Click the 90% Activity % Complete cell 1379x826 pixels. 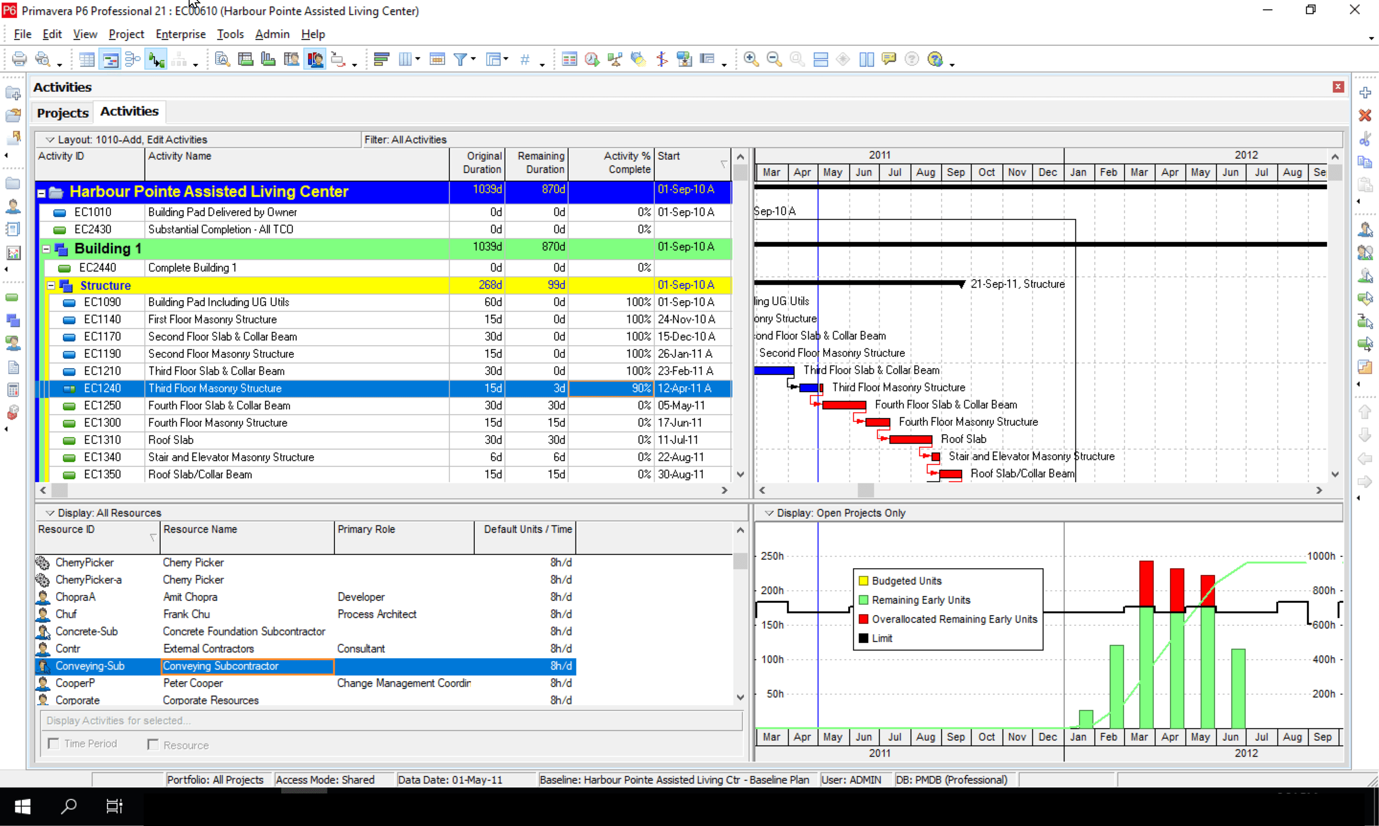pos(610,388)
